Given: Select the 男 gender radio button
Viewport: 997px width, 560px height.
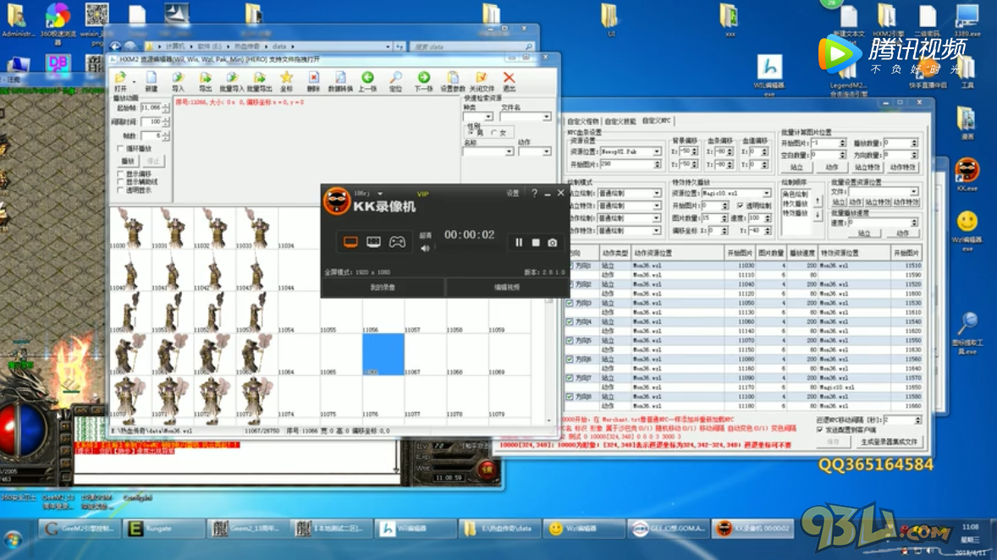Looking at the screenshot, I should pyautogui.click(x=472, y=132).
